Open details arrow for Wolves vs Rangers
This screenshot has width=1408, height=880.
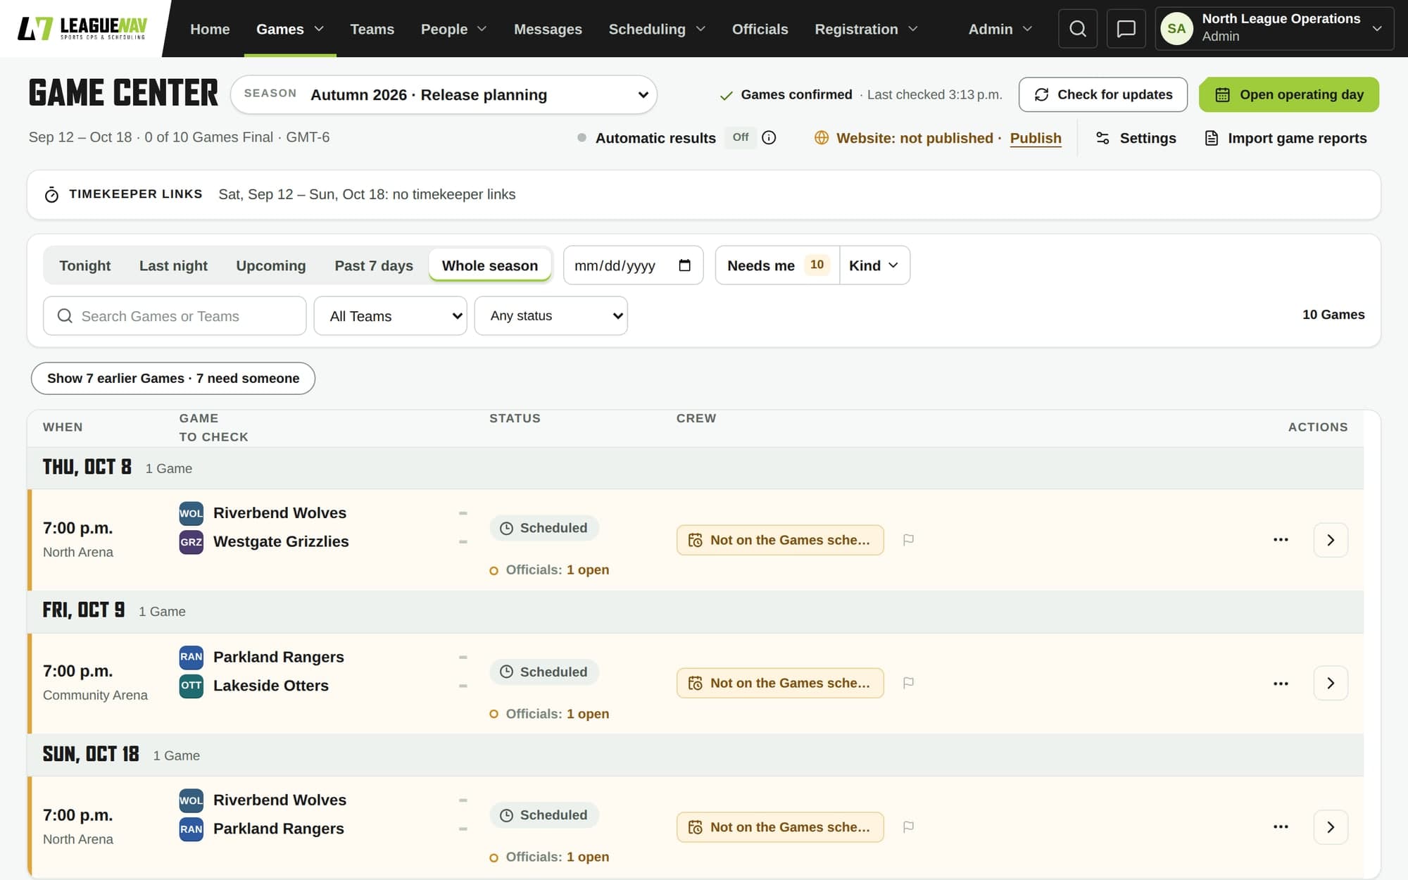pos(1331,827)
